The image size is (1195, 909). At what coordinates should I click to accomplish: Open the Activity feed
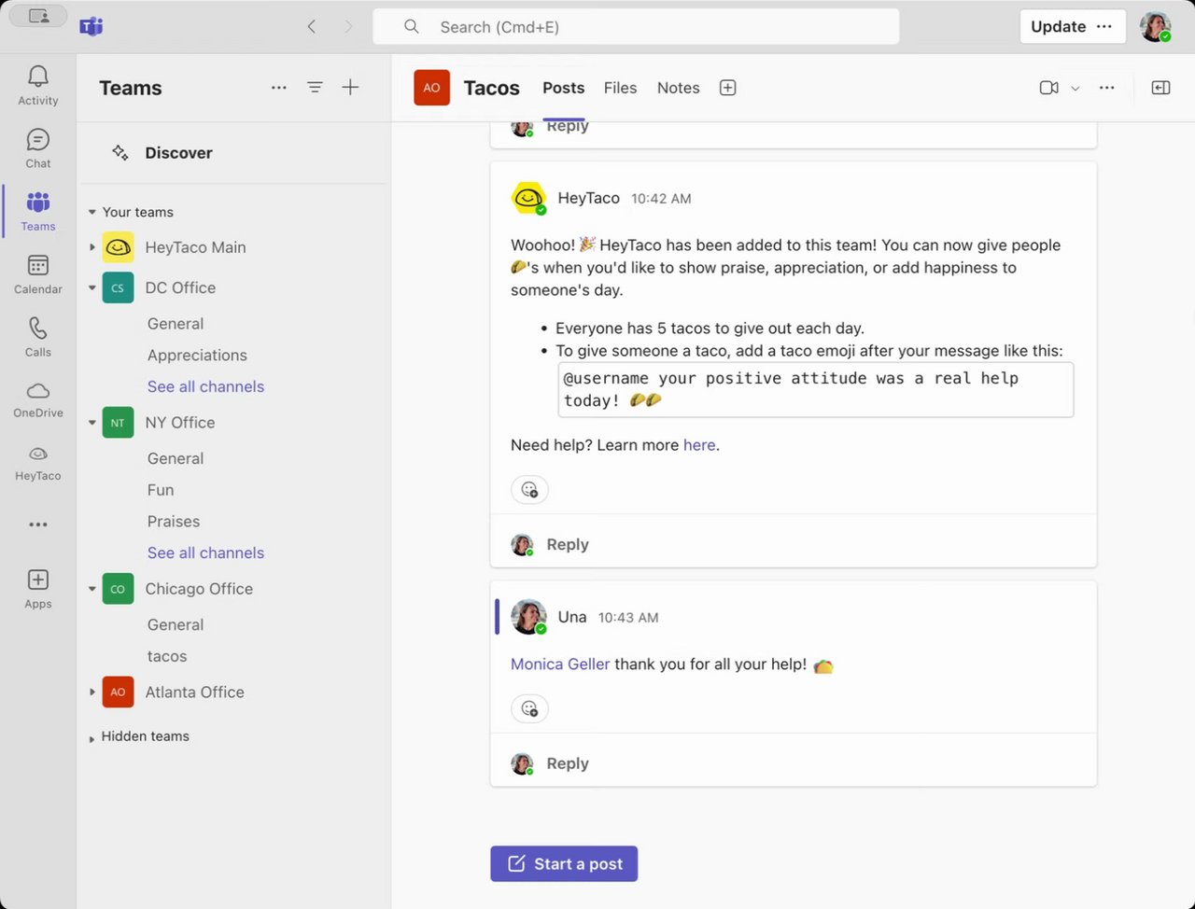pos(38,85)
